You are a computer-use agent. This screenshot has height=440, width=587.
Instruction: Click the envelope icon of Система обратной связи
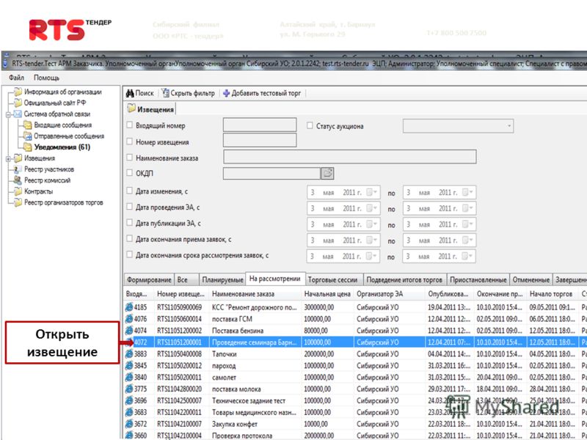(x=18, y=114)
